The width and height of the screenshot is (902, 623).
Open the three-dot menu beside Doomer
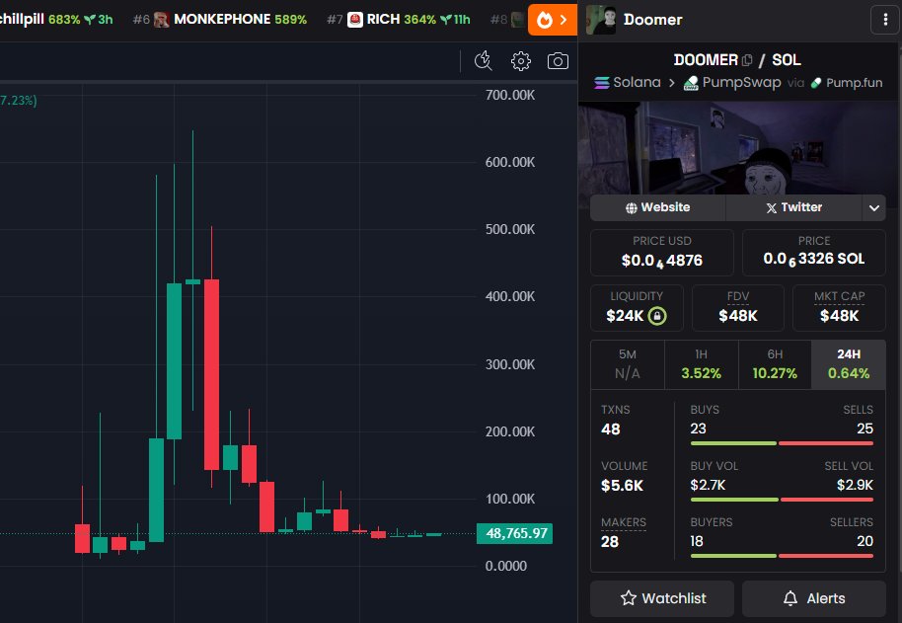[885, 20]
